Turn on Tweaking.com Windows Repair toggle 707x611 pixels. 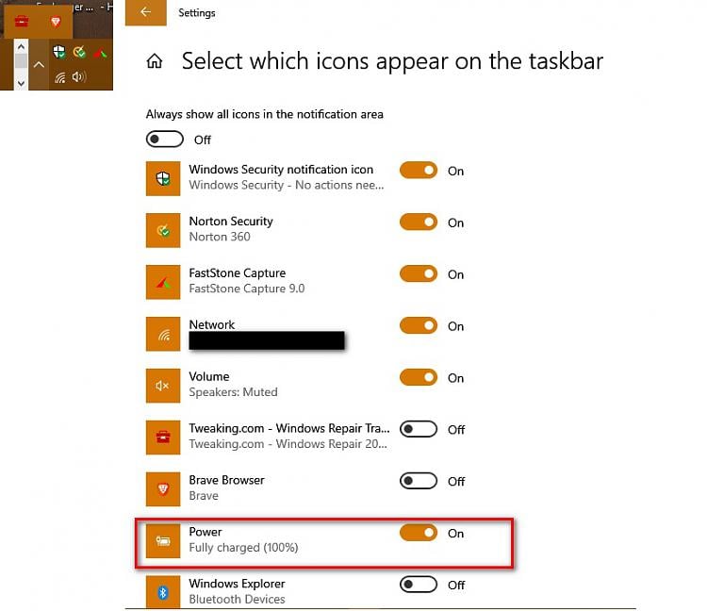click(419, 429)
